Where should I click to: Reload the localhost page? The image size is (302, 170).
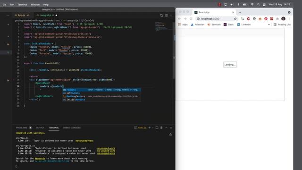[191, 19]
